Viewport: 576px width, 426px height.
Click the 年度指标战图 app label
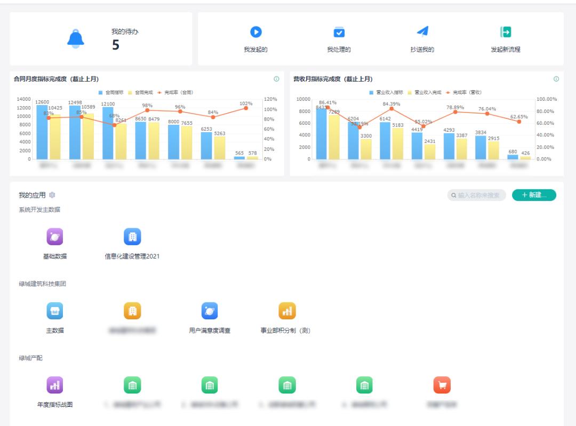pos(55,405)
